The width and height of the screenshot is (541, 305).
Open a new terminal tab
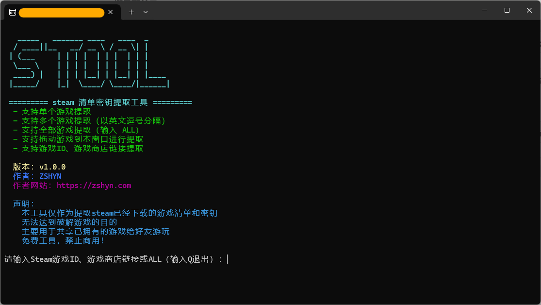pos(131,12)
